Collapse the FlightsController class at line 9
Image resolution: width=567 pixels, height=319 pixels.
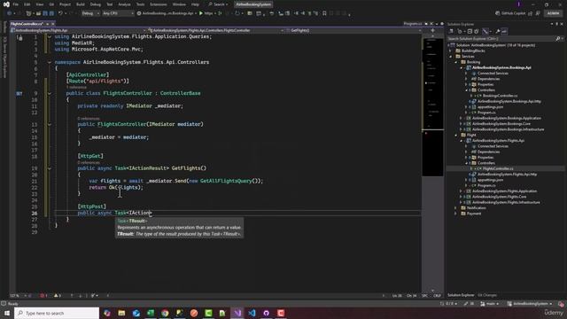coord(50,93)
